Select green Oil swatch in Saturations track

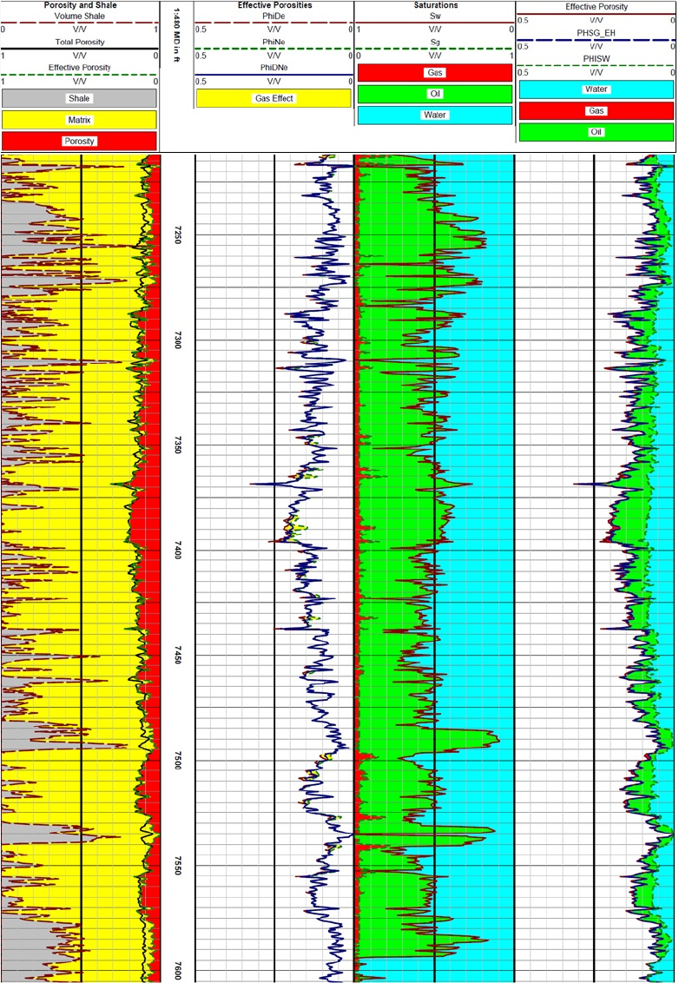pyautogui.click(x=435, y=94)
